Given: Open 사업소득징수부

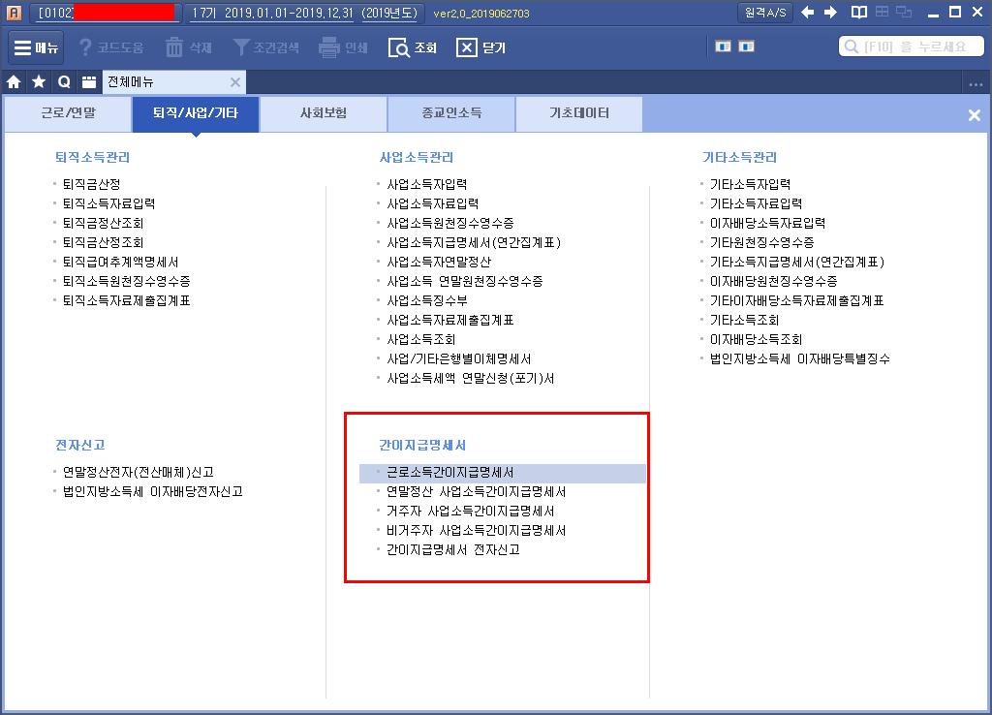Looking at the screenshot, I should pos(427,300).
